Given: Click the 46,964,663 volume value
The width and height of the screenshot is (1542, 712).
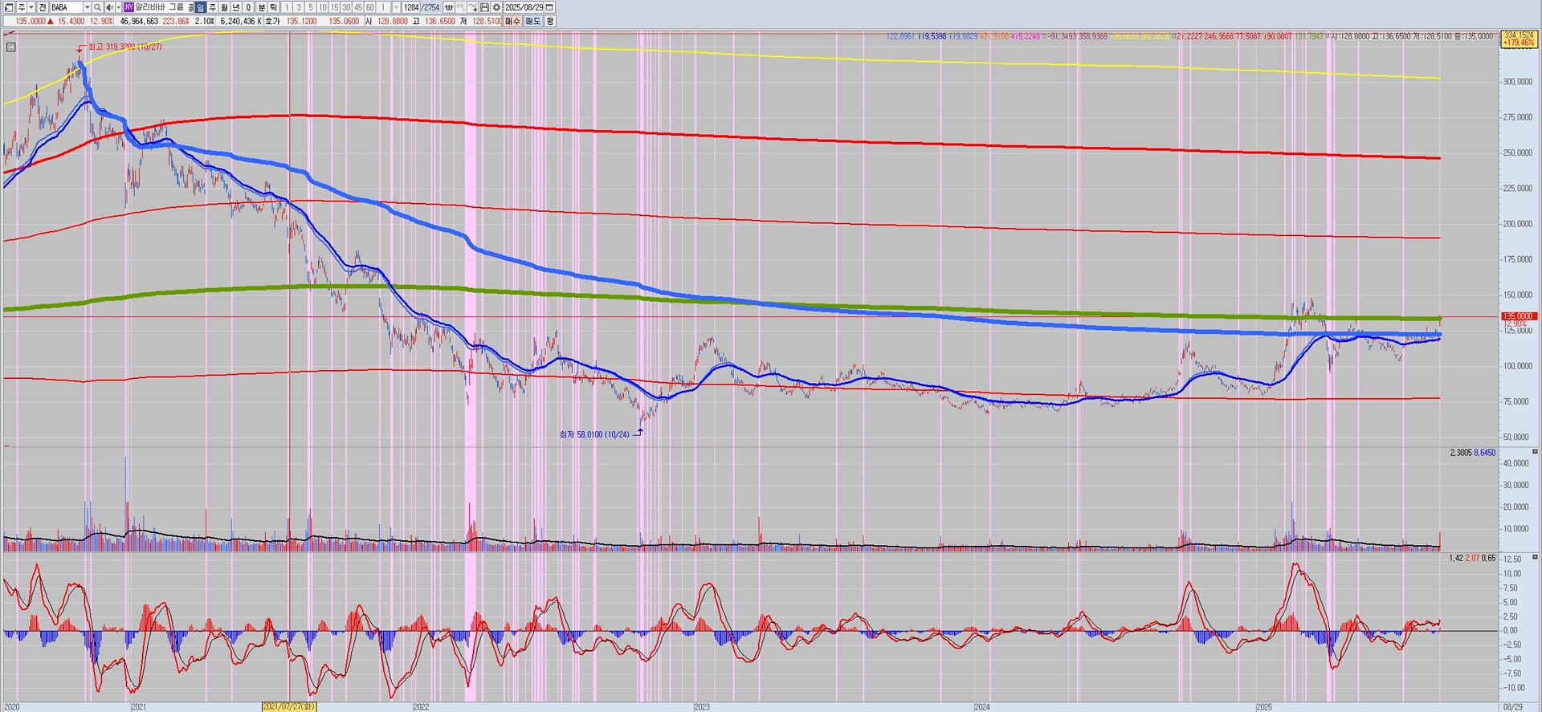Looking at the screenshot, I should [x=139, y=21].
